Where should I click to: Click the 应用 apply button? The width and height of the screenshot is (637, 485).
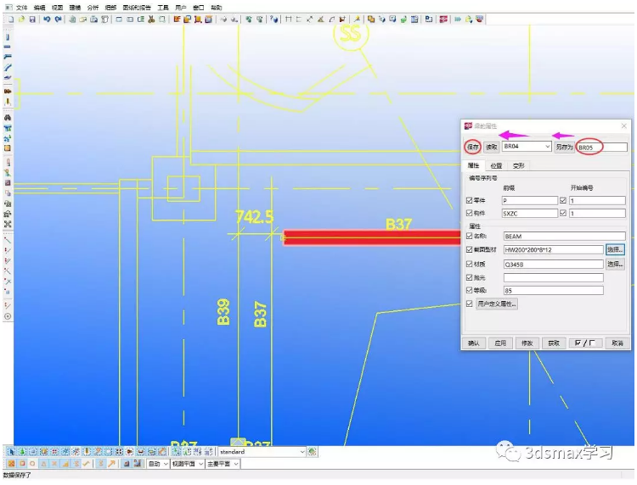pyautogui.click(x=500, y=343)
